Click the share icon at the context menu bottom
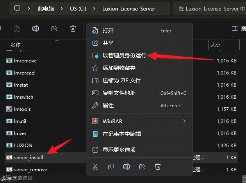 (x=142, y=167)
